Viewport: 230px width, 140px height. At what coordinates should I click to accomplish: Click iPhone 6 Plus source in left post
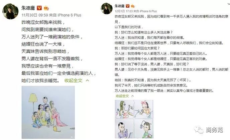click(70, 15)
